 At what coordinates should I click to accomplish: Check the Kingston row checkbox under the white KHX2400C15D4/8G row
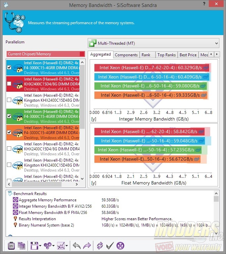click(x=9, y=165)
